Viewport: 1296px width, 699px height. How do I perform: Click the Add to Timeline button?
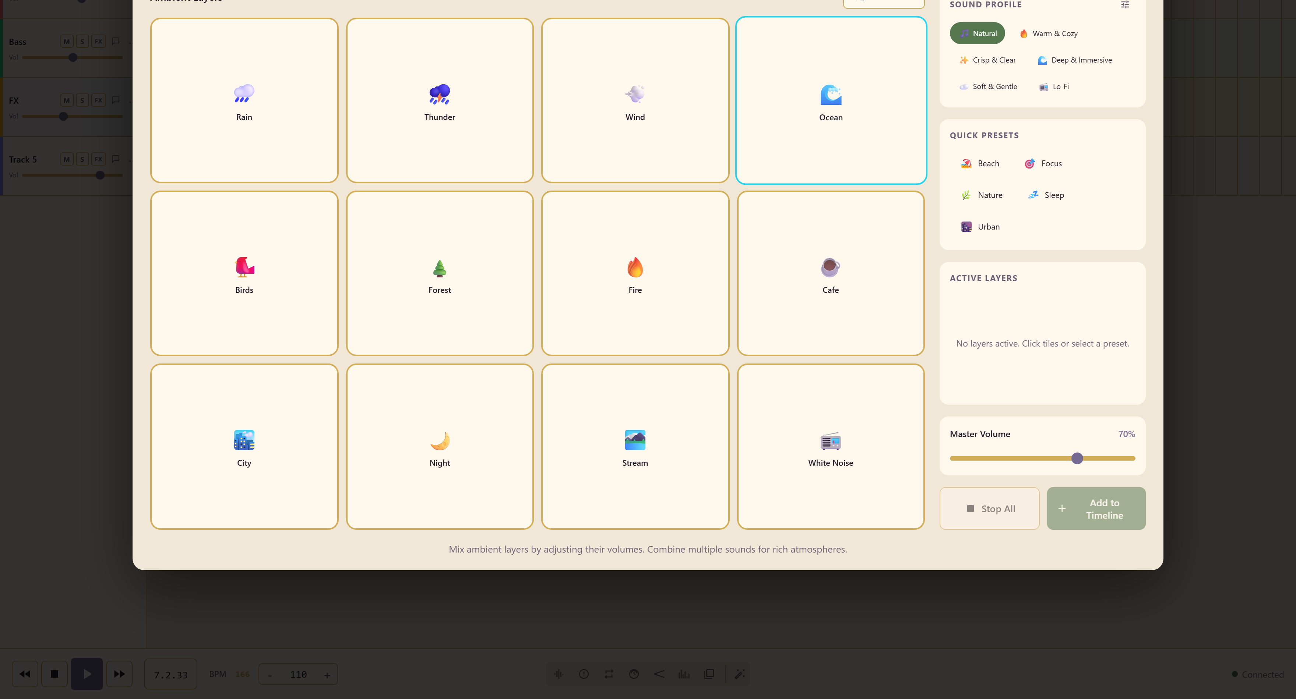point(1096,508)
